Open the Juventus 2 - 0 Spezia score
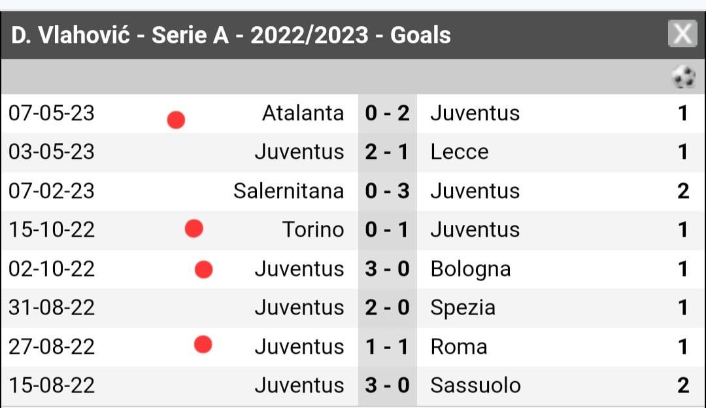Image resolution: width=706 pixels, height=408 pixels. tap(387, 307)
